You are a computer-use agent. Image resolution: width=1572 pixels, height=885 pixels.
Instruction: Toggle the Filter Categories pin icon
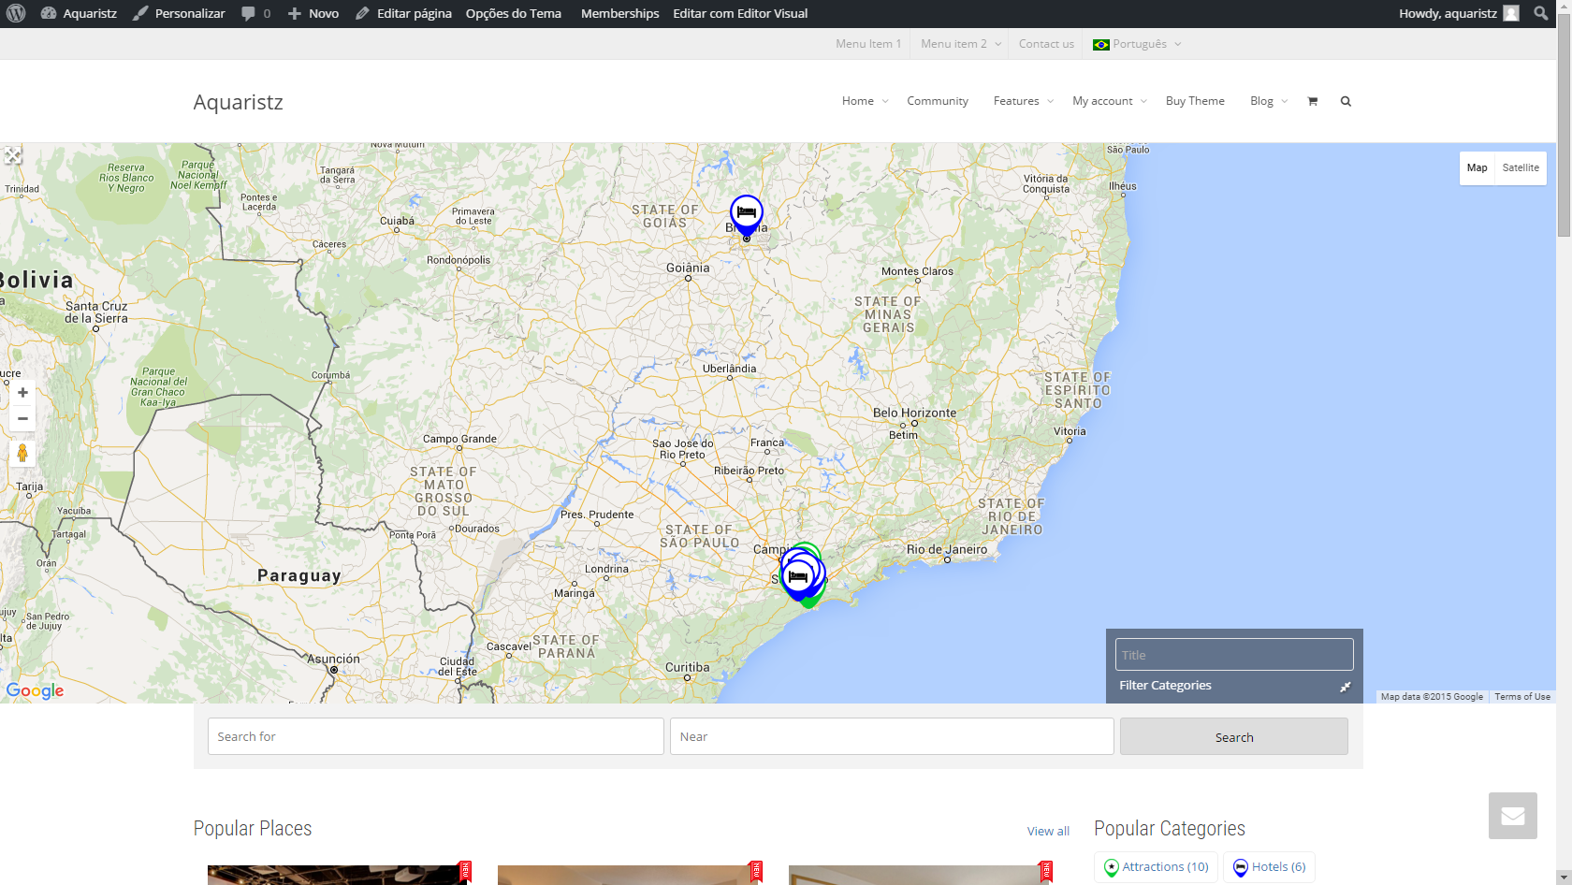click(1345, 687)
